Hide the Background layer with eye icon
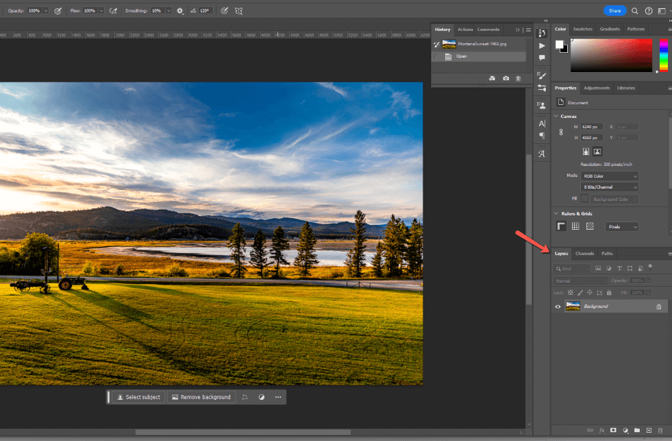The width and height of the screenshot is (672, 441). pos(558,307)
